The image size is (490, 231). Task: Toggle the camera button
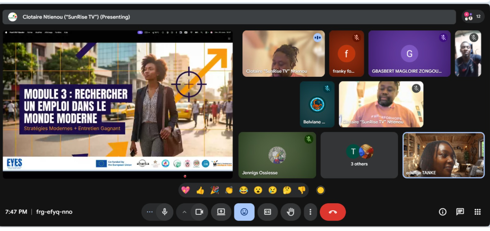click(x=199, y=212)
